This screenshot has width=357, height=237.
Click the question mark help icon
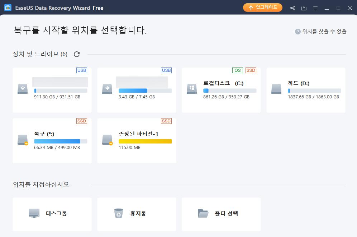[x=297, y=32]
